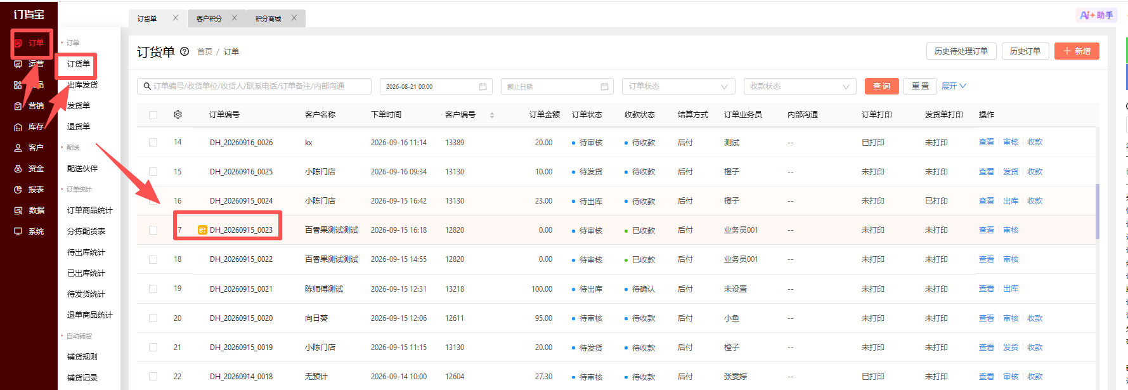
Task: Open the 报表 sidebar icon
Action: point(18,190)
